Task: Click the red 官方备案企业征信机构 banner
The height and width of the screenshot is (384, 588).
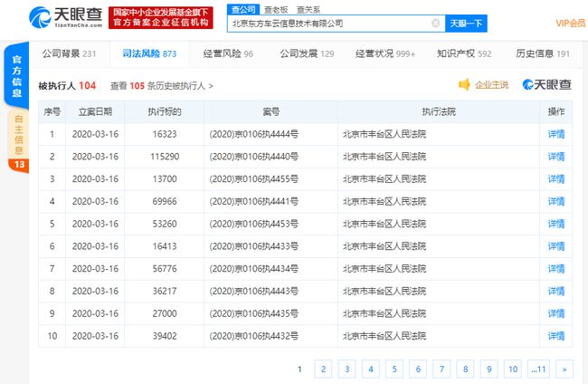Action: (161, 17)
